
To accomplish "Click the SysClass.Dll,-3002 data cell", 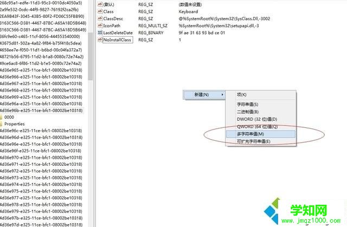I will (x=224, y=18).
